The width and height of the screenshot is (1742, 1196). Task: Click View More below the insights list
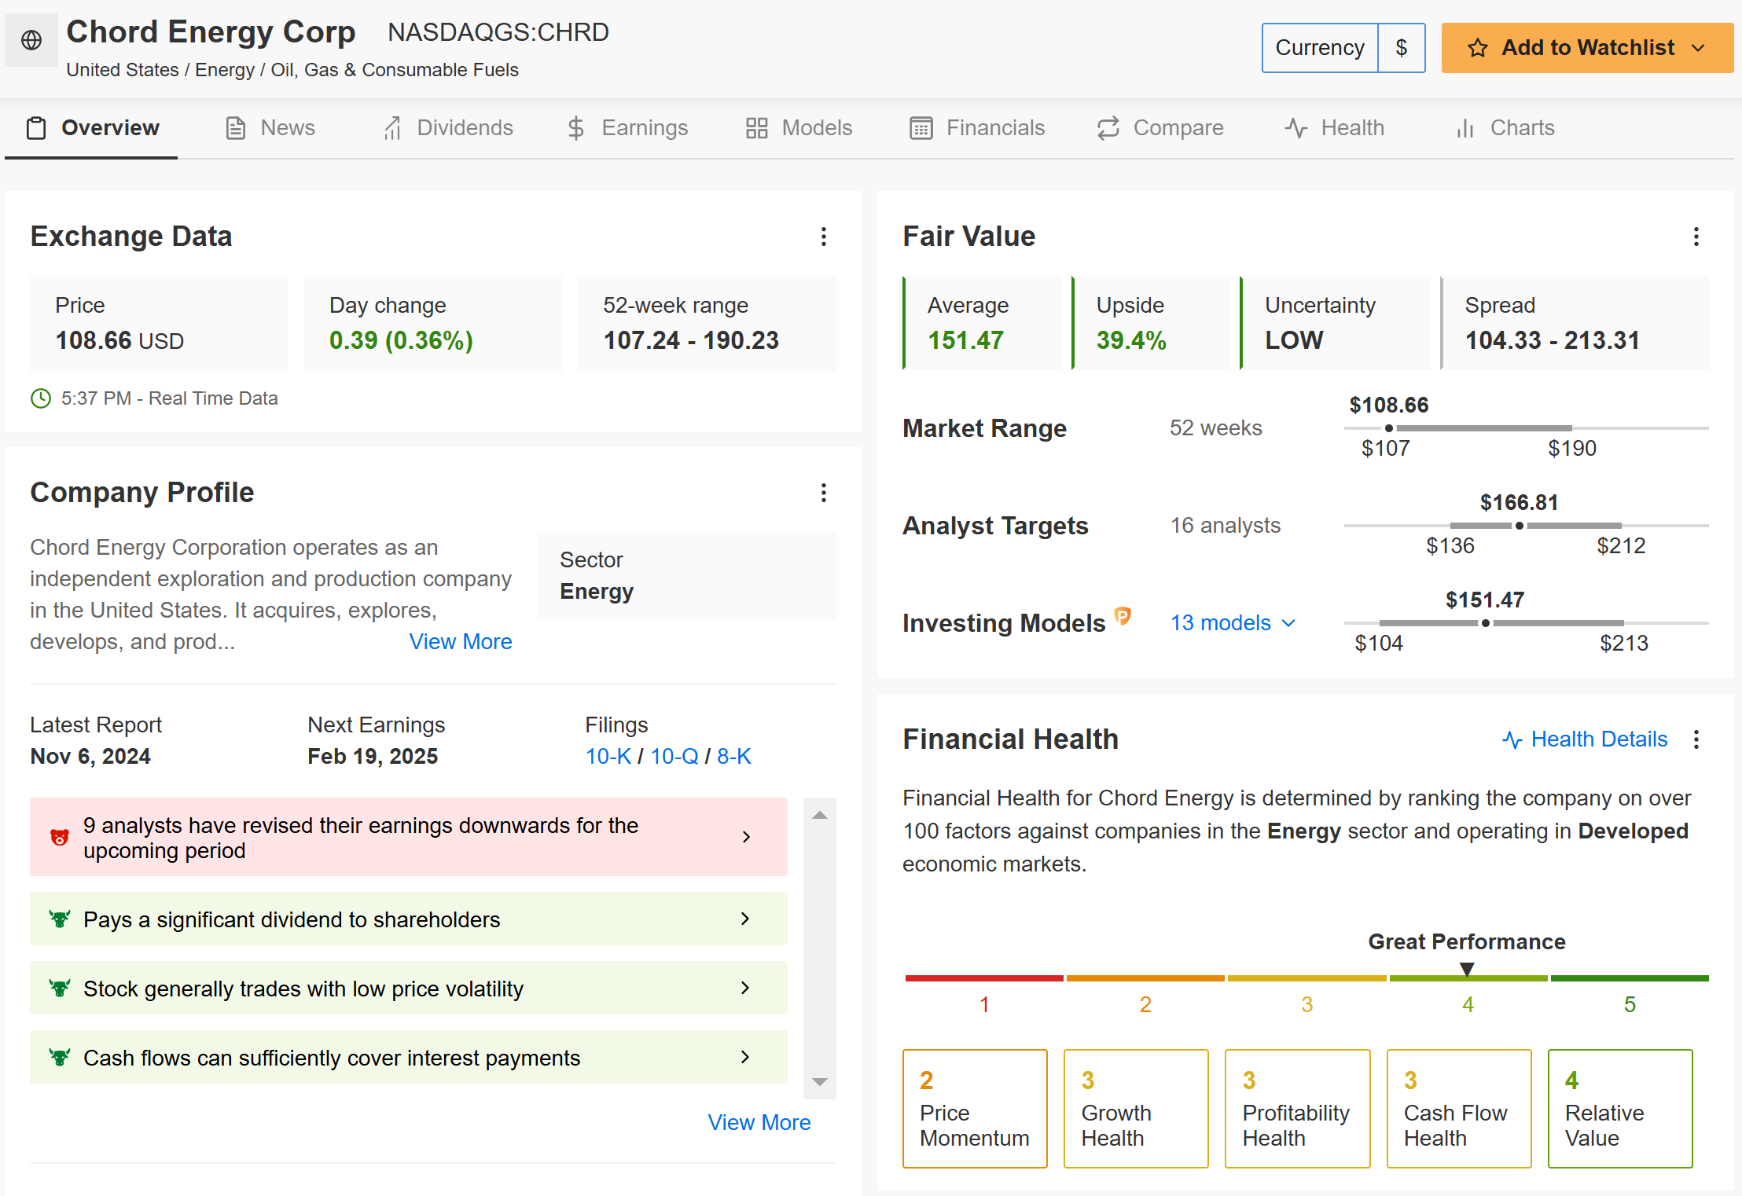pos(759,1122)
